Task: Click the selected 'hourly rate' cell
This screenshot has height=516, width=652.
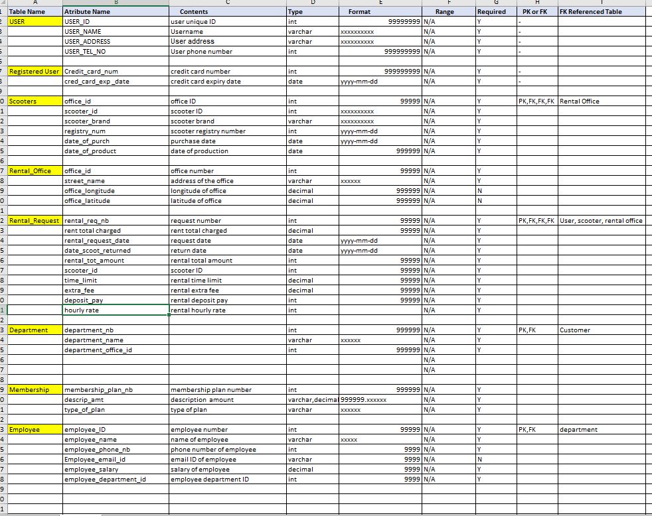Action: click(116, 310)
